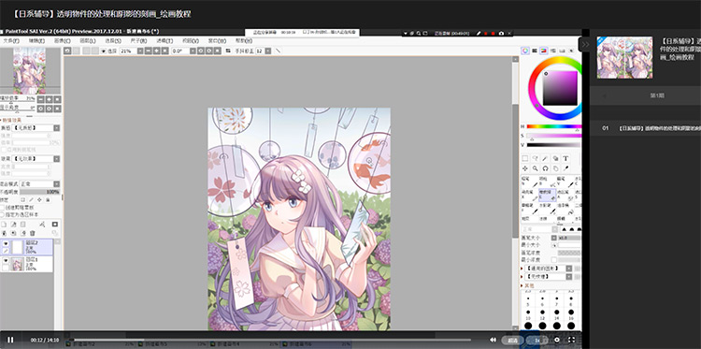Select the eyedropper tool
701x349 pixels.
pos(565,168)
